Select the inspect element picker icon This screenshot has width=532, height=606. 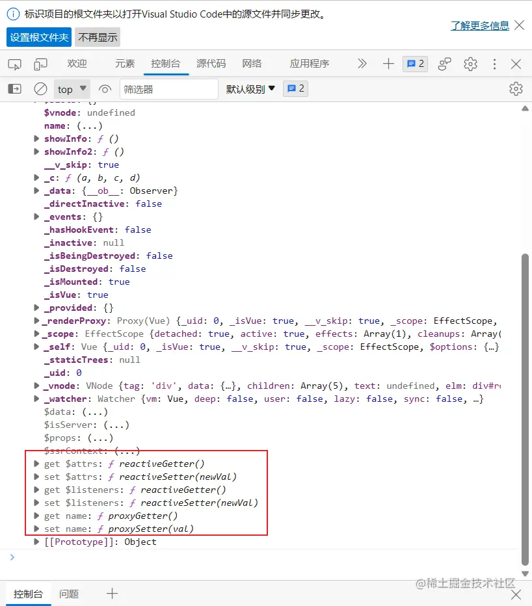pyautogui.click(x=15, y=64)
